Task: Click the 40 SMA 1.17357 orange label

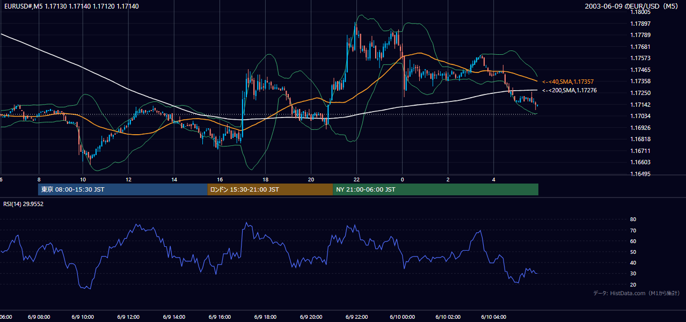Action: (x=568, y=81)
